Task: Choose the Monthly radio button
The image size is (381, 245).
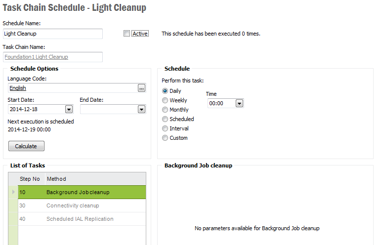Action: [x=165, y=110]
